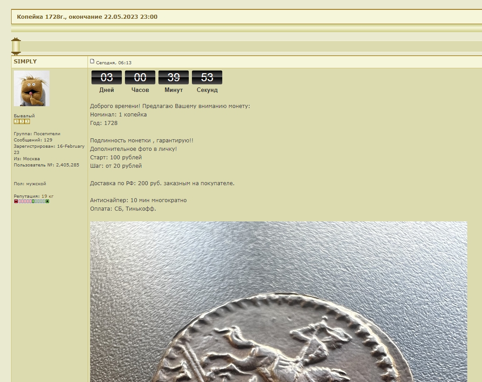The image size is (482, 382).
Task: Click the hours counter showing 00
Action: coord(140,78)
